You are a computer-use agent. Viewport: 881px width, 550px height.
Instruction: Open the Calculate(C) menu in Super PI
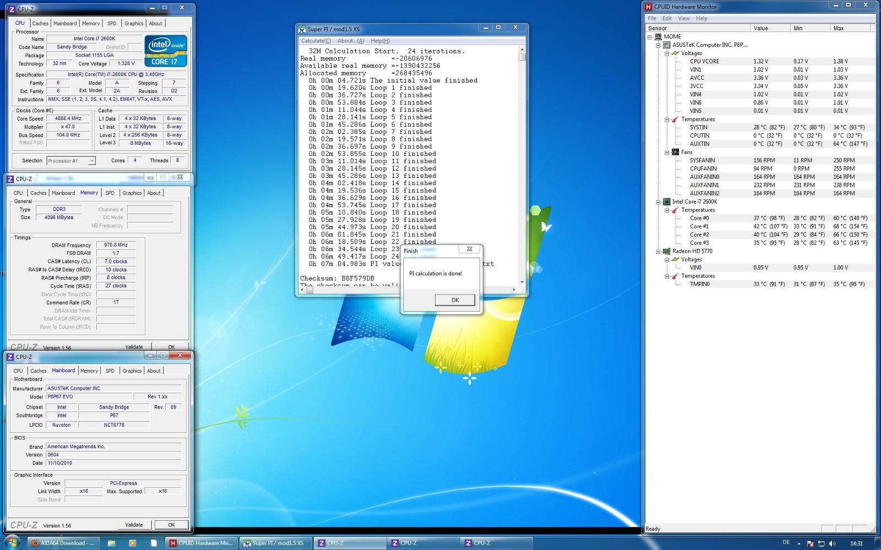click(316, 41)
